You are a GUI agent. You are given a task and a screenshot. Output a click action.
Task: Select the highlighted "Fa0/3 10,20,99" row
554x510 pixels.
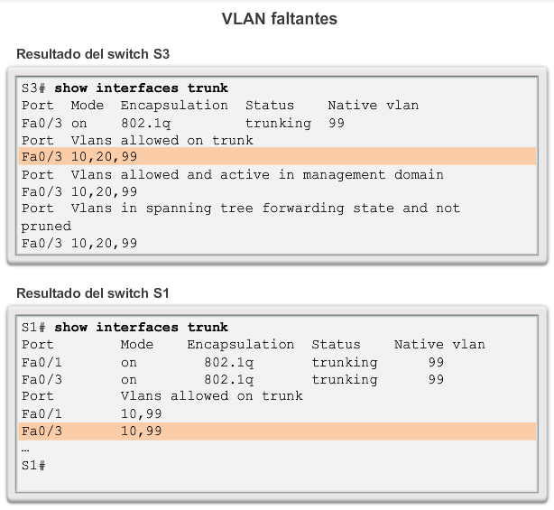pos(79,157)
